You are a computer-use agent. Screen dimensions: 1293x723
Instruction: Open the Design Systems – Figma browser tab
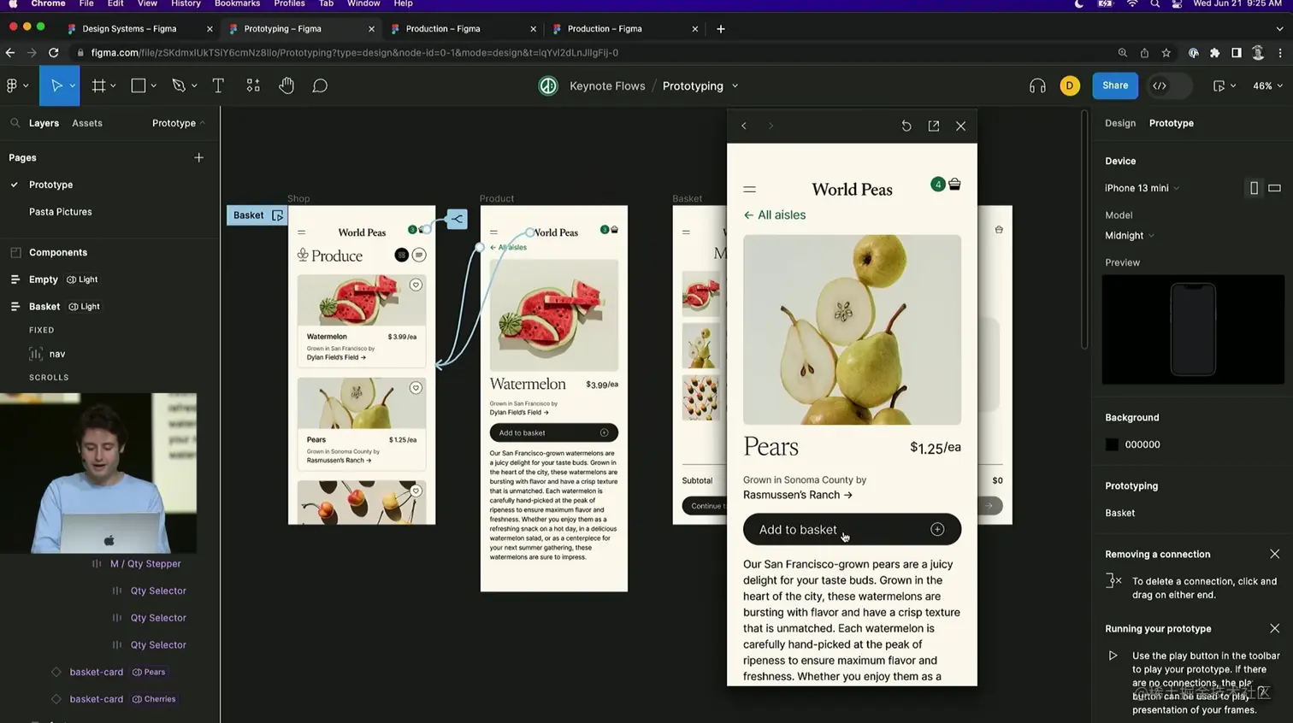[139, 28]
